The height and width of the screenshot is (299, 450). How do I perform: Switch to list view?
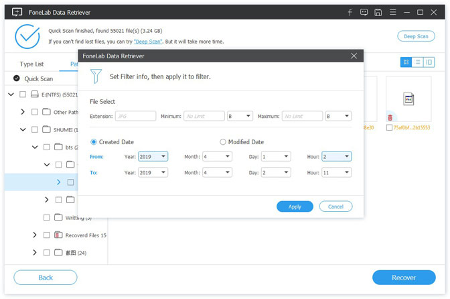[417, 62]
